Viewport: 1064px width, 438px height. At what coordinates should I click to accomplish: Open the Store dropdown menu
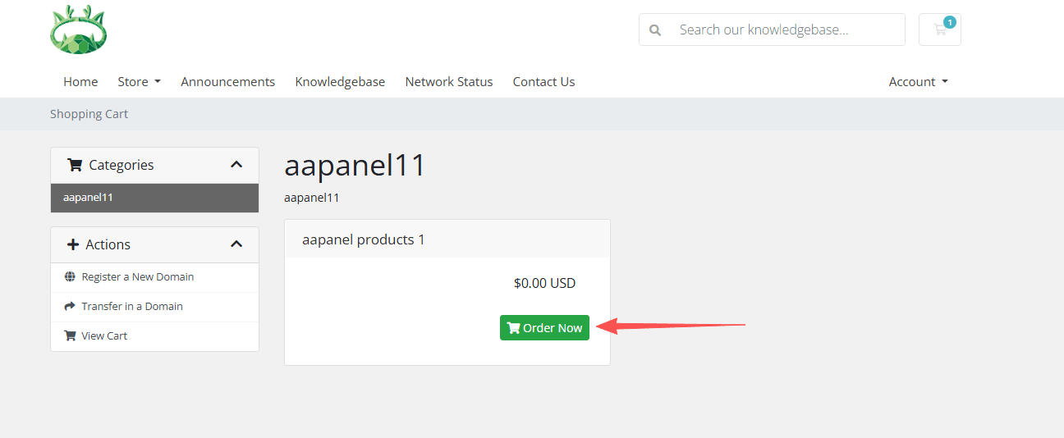139,82
